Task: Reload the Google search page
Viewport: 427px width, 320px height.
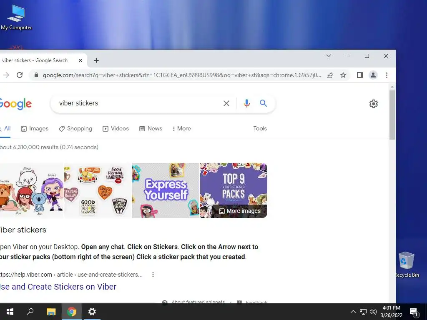Action: (x=20, y=75)
